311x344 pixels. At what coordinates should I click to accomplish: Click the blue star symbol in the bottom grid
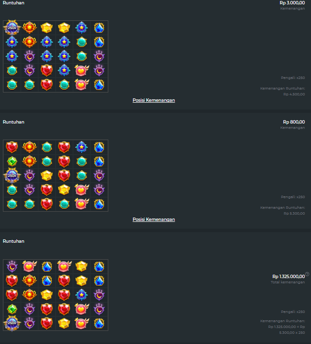tap(81, 295)
